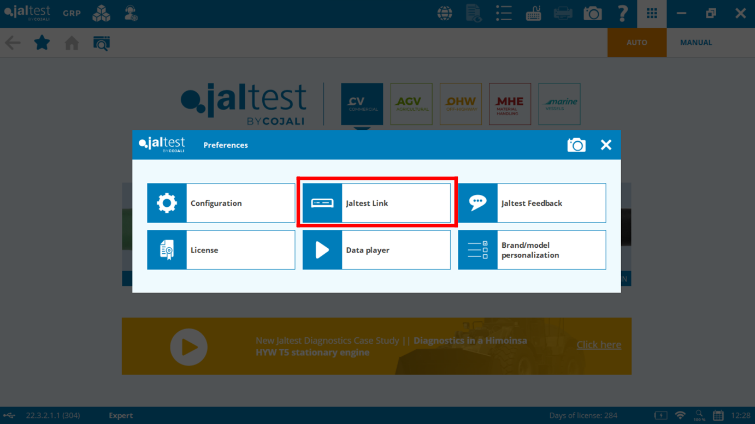This screenshot has height=424, width=755.
Task: Select AGV Agricultural category
Action: pos(411,104)
